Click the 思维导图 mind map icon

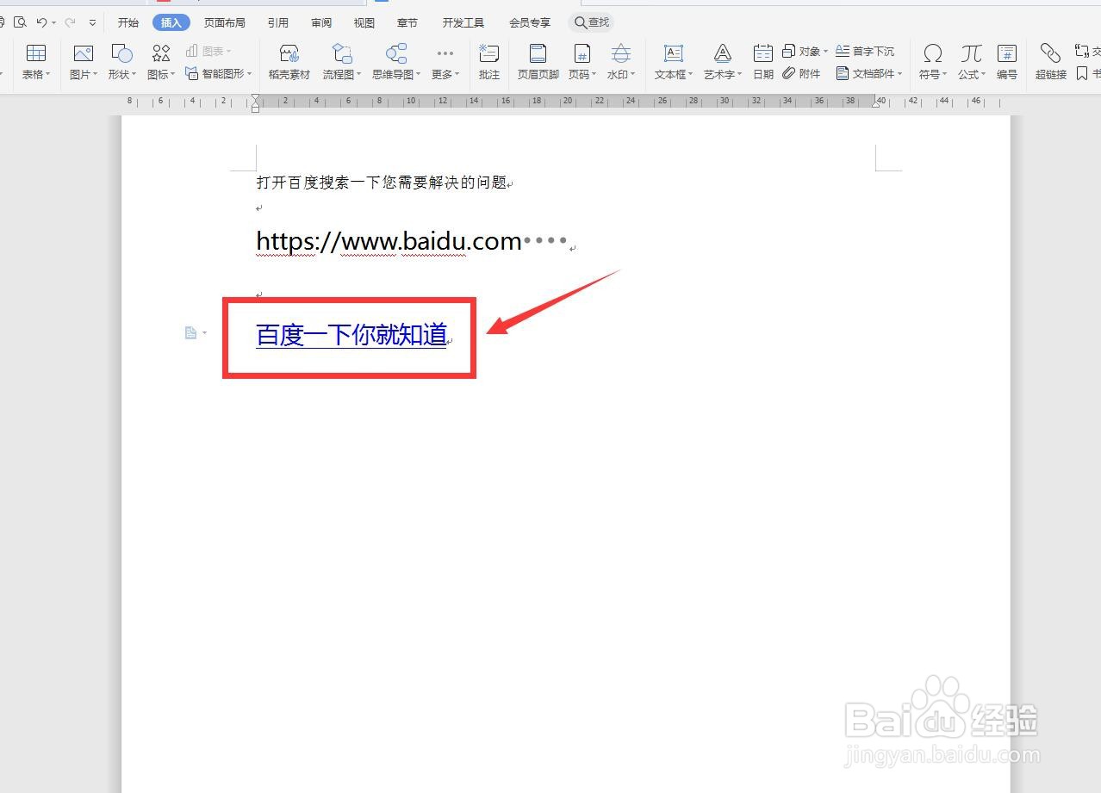click(396, 54)
